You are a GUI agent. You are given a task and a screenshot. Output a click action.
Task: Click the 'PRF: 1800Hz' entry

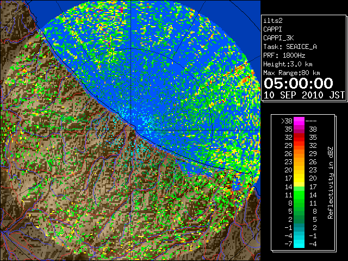pyautogui.click(x=284, y=55)
